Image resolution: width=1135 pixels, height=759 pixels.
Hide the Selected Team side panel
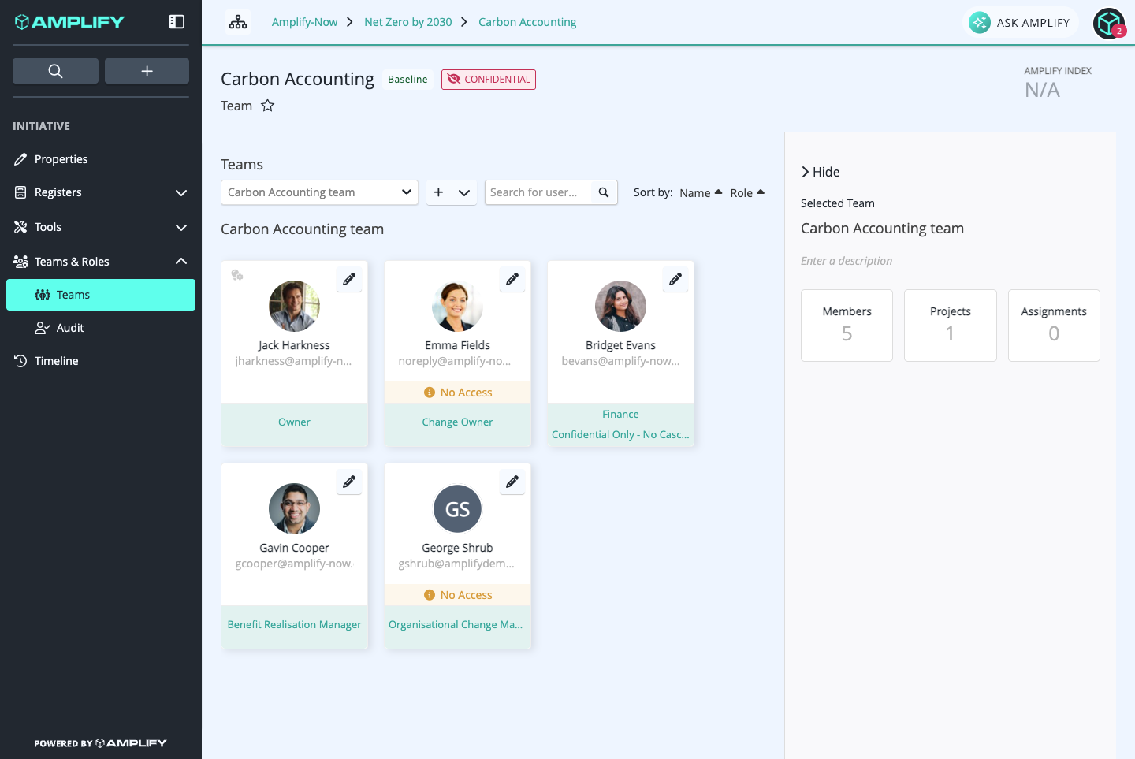[x=821, y=172]
